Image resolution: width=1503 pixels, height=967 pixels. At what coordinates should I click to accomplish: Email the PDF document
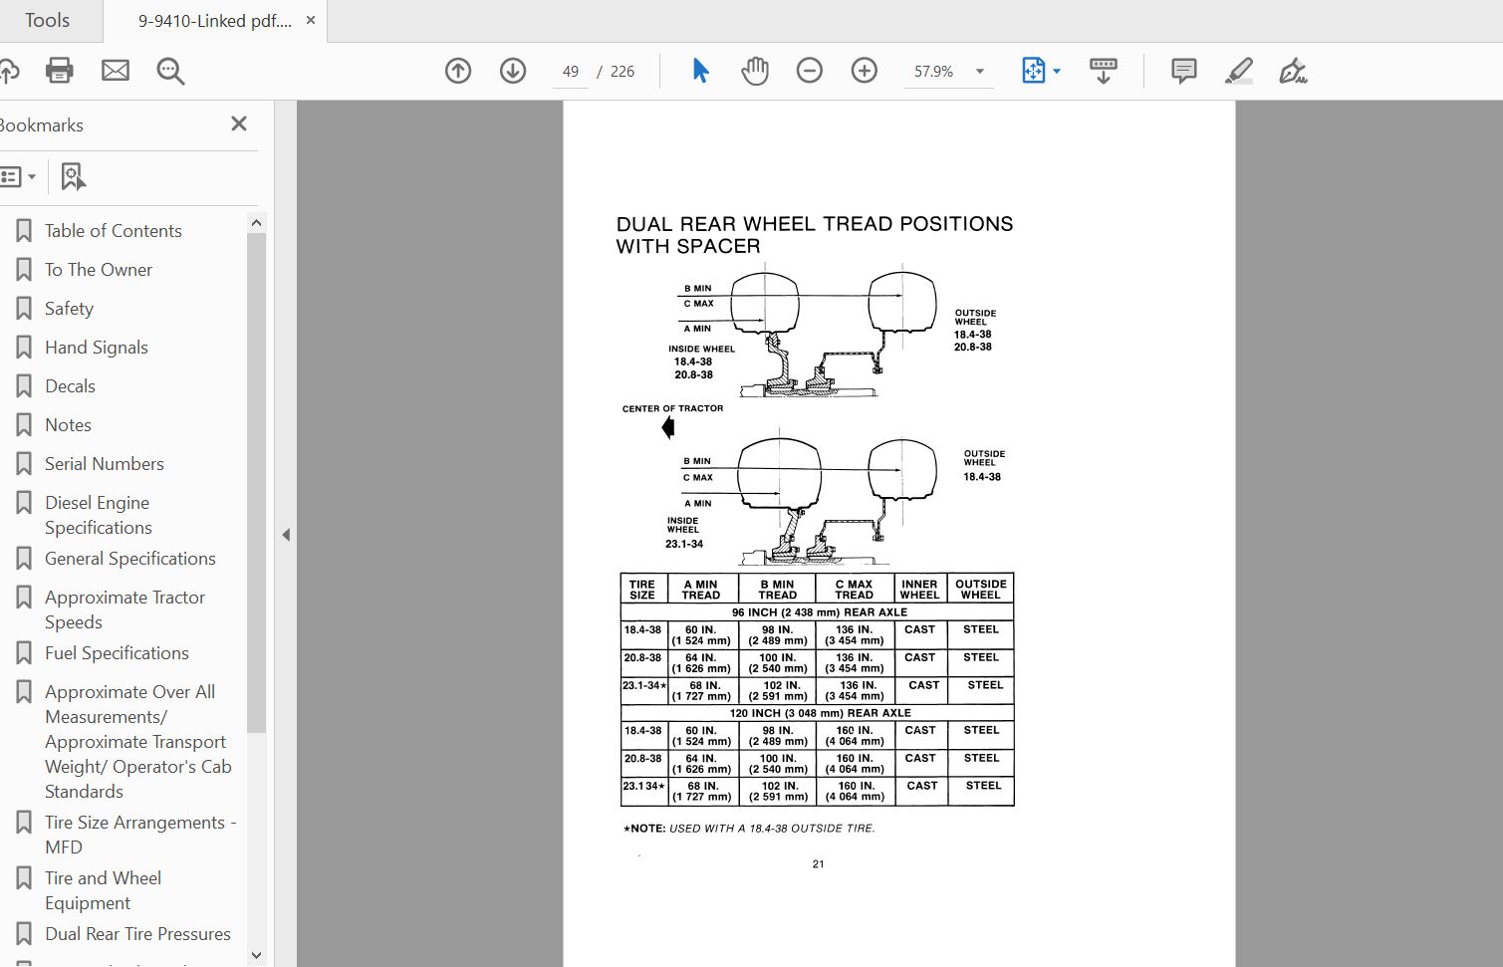115,71
